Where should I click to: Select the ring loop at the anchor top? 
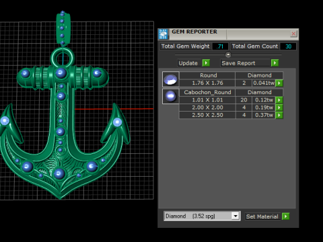click(x=63, y=58)
